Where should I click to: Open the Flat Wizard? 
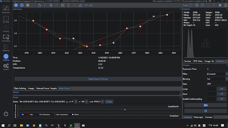pyautogui.click(x=6, y=38)
